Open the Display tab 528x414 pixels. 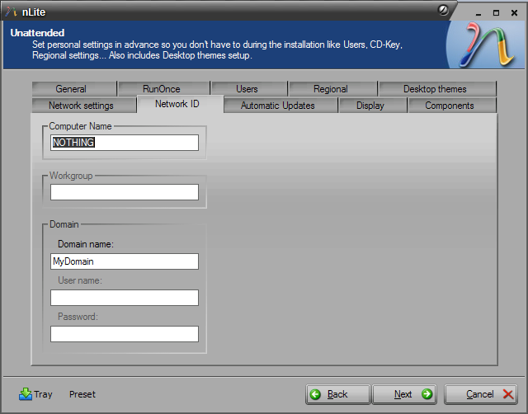click(x=373, y=106)
